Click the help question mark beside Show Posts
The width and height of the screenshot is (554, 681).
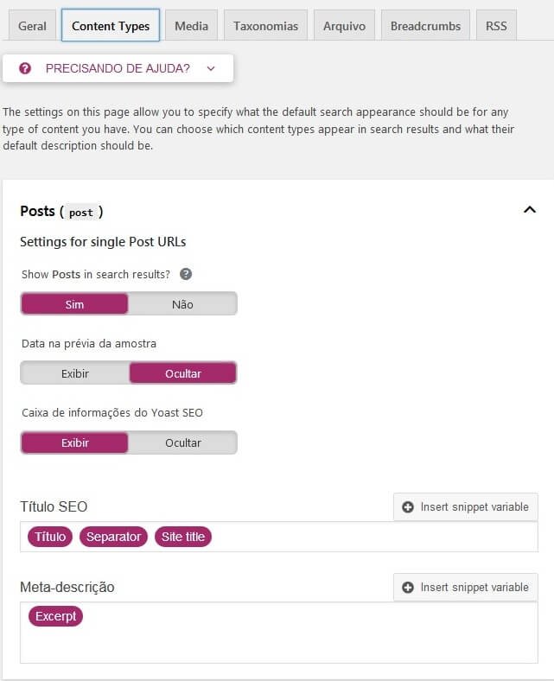[x=186, y=274]
